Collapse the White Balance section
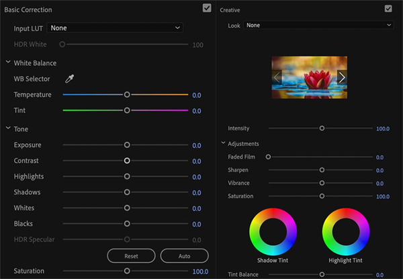Screen dimensions: 403x279 (7, 63)
